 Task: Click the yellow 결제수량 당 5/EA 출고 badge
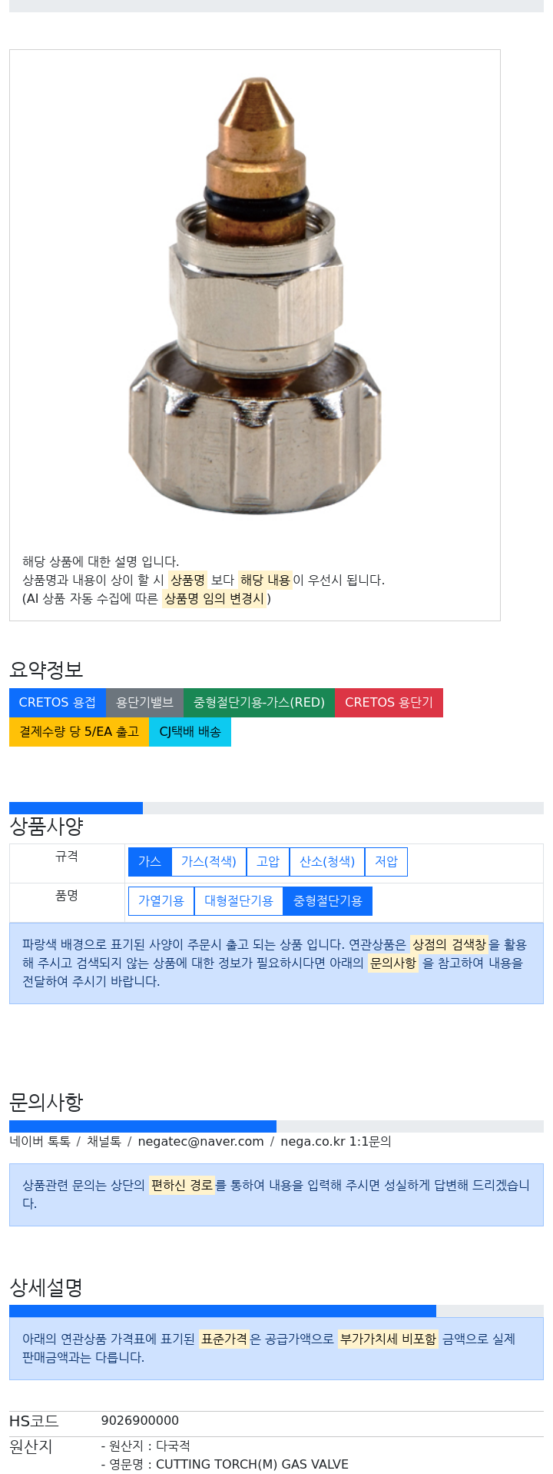click(x=79, y=732)
